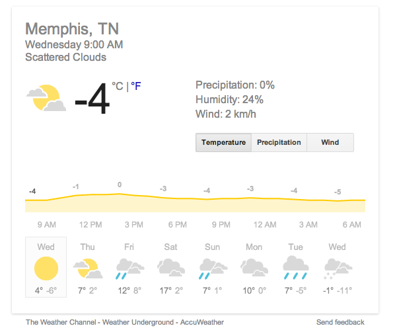Show the Temperature graph tab

(x=223, y=142)
